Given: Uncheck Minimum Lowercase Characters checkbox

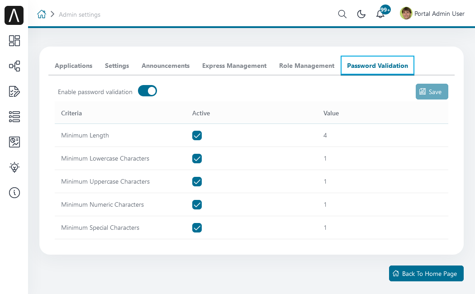Looking at the screenshot, I should point(197,158).
